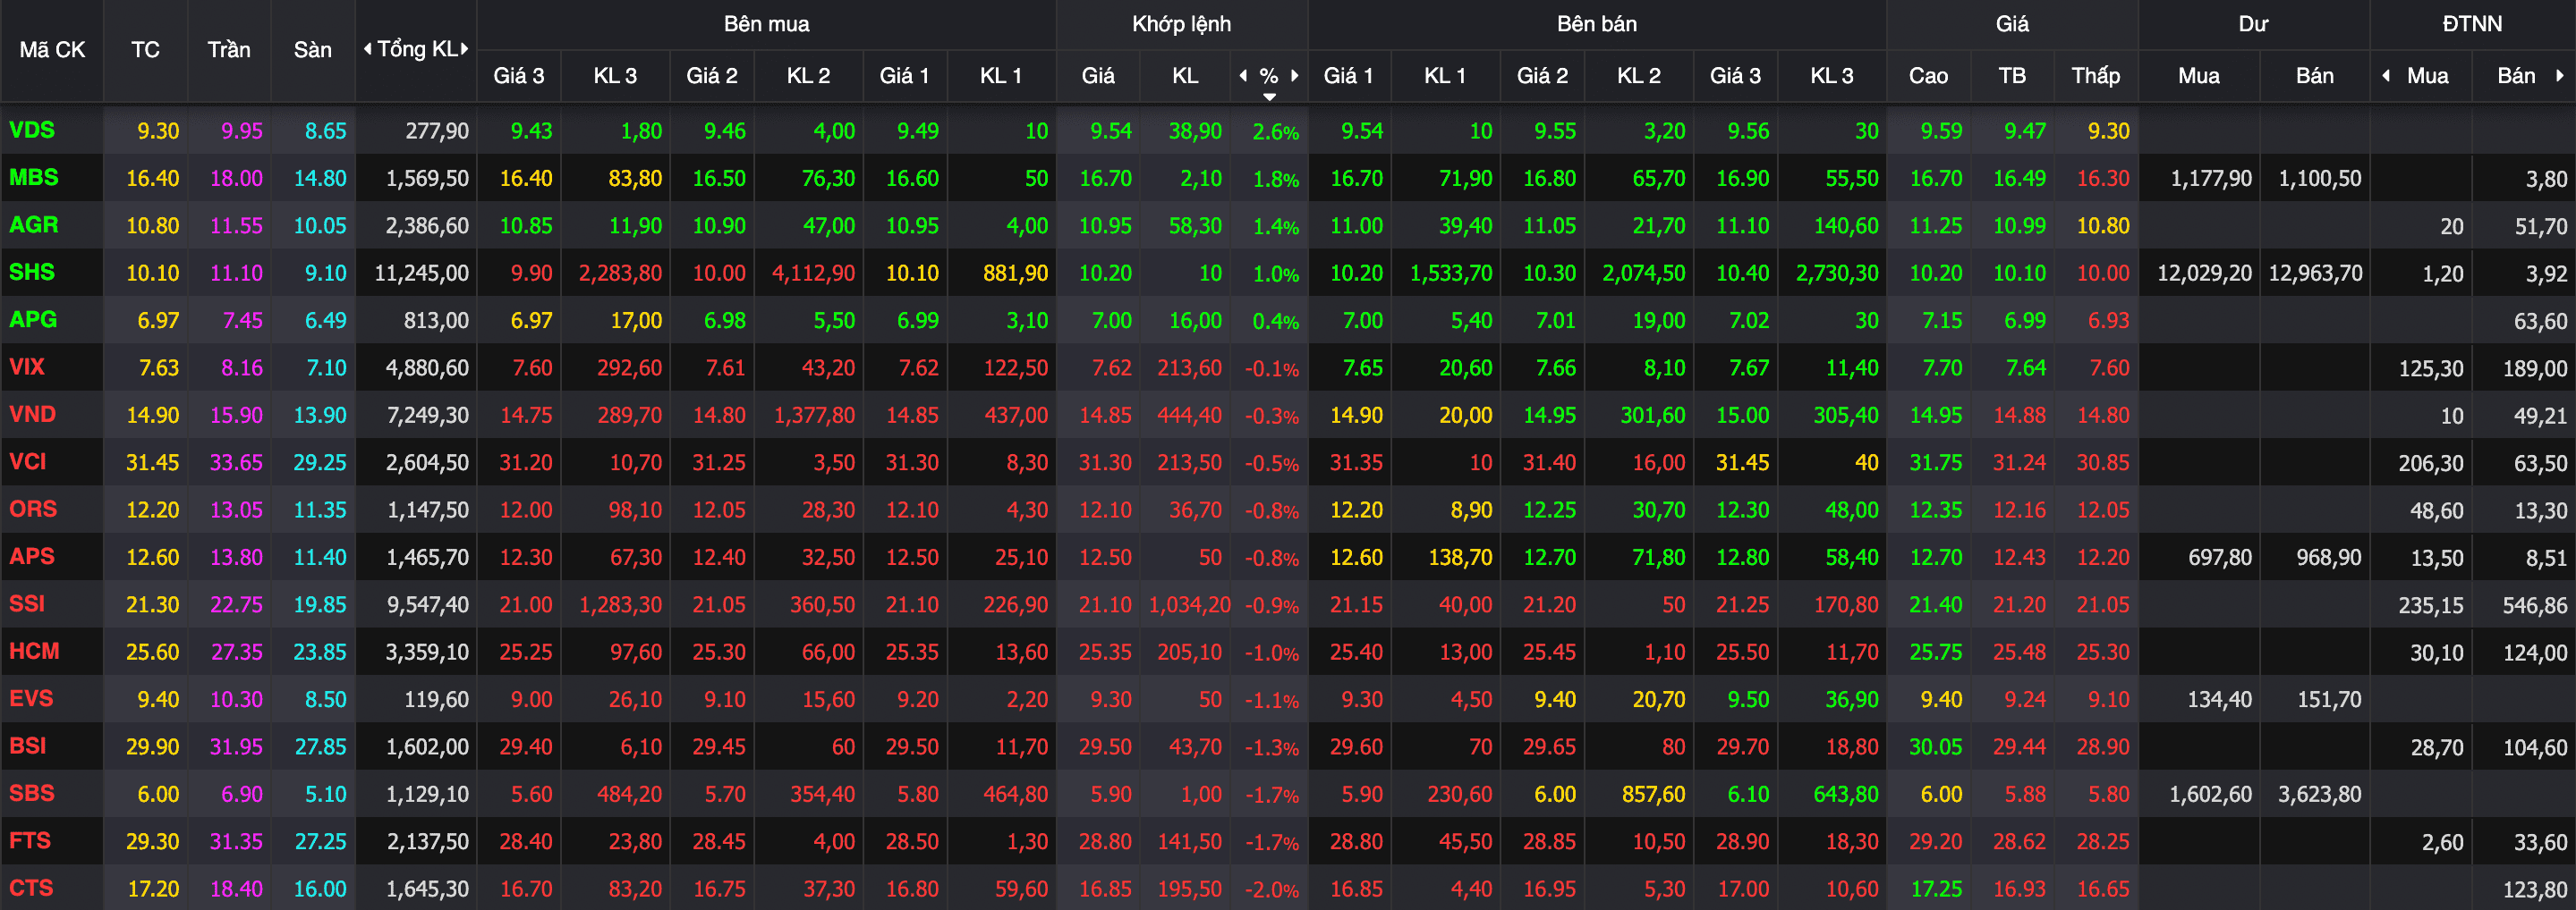
Task: Open SSI stock symbol
Action: tap(27, 603)
